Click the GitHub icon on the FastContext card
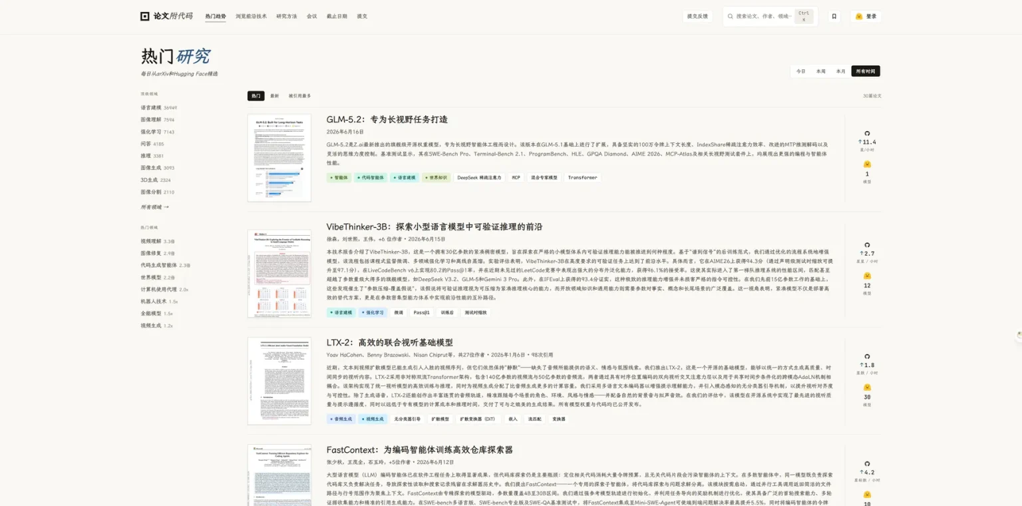The width and height of the screenshot is (1022, 506). point(867,463)
